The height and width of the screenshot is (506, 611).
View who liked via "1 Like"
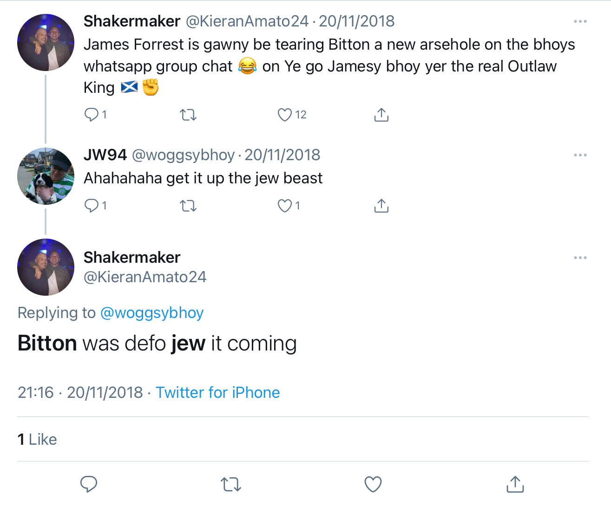37,439
